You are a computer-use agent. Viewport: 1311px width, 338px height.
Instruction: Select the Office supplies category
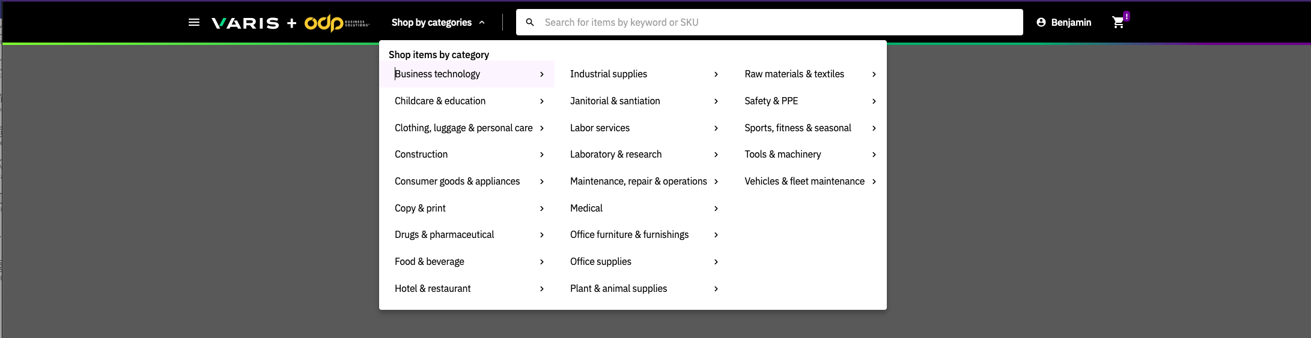(x=642, y=261)
